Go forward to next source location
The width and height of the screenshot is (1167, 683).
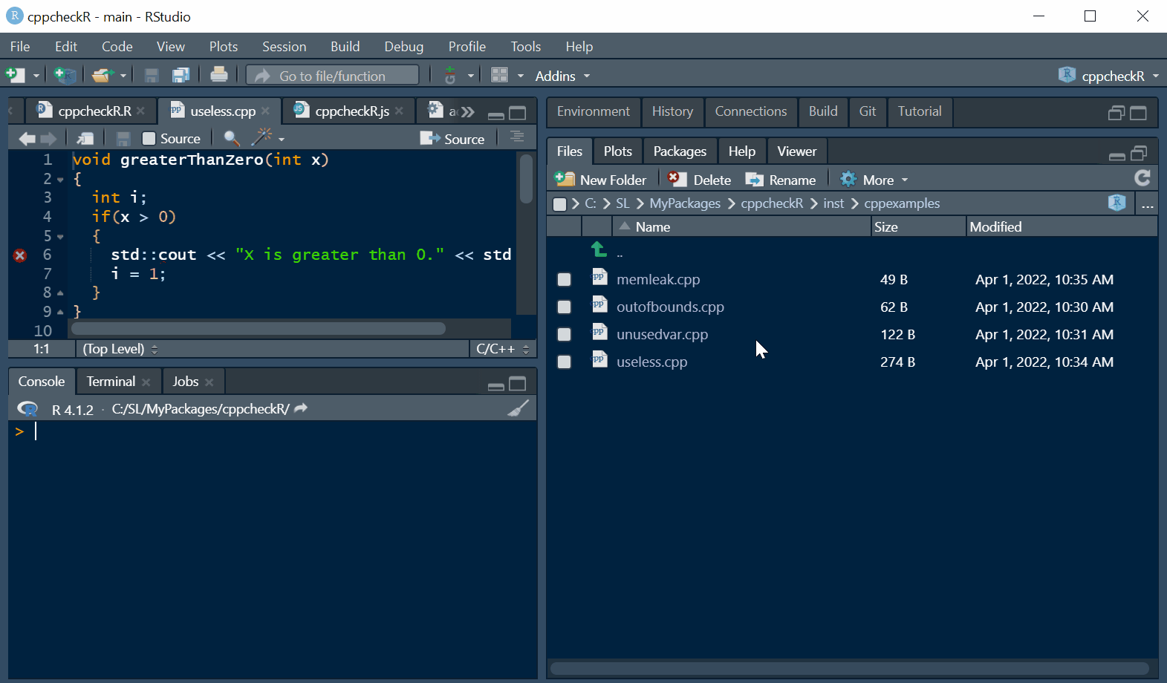coord(48,139)
